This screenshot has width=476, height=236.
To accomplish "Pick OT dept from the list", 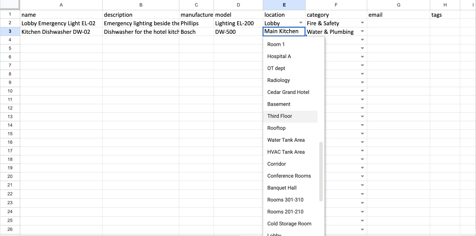I will [291, 68].
